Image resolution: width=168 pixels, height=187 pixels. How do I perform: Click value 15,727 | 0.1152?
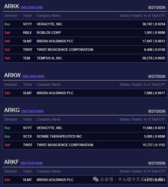(154, 145)
